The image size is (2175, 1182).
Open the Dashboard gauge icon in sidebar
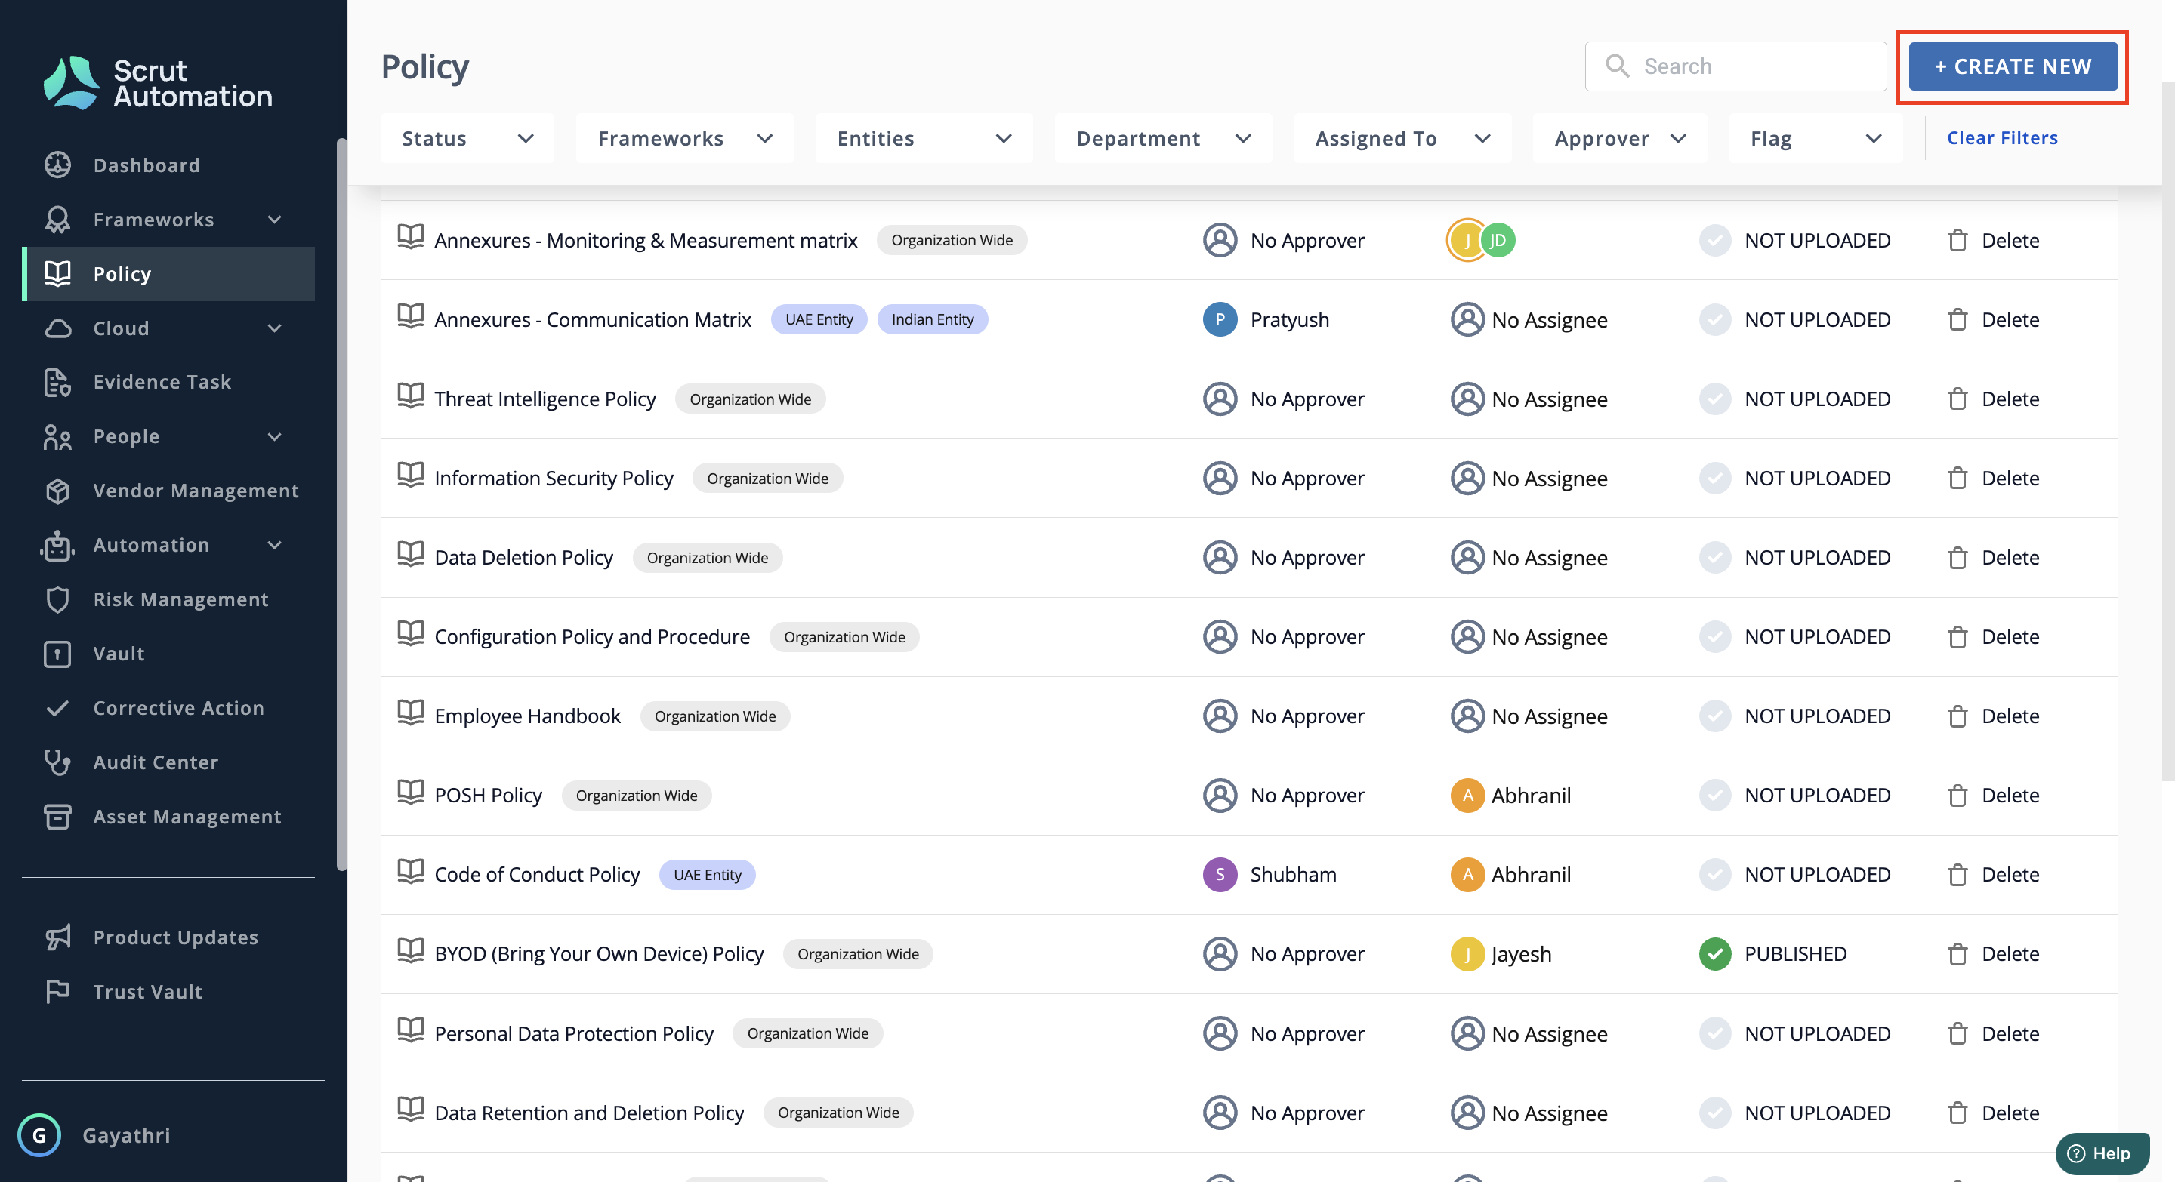[x=57, y=165]
